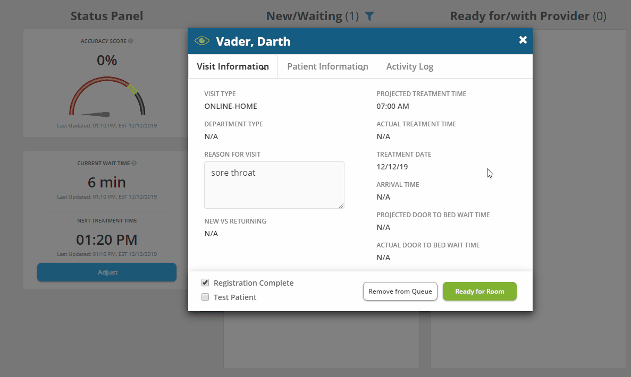The image size is (631, 377).
Task: Focus the Reason for Visit text box
Action: [x=274, y=185]
